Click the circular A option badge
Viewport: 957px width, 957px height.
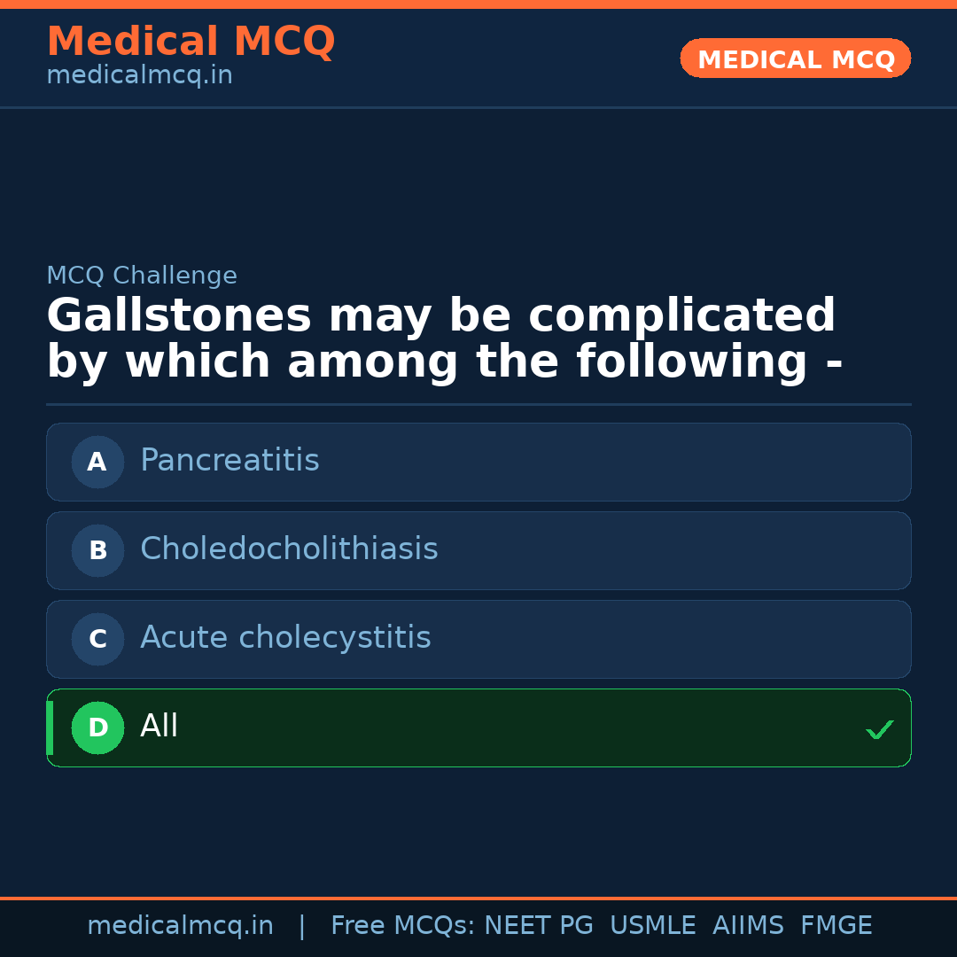tap(97, 462)
